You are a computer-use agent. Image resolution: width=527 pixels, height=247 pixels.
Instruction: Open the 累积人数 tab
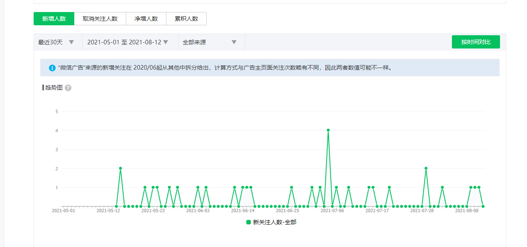pos(186,19)
